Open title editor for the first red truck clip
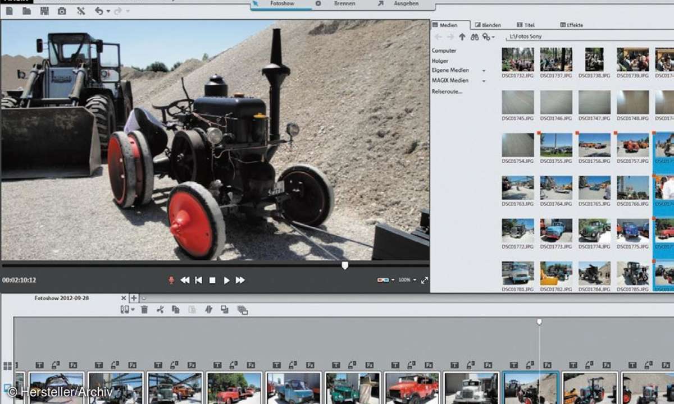This screenshot has width=674, height=404. coord(217,365)
